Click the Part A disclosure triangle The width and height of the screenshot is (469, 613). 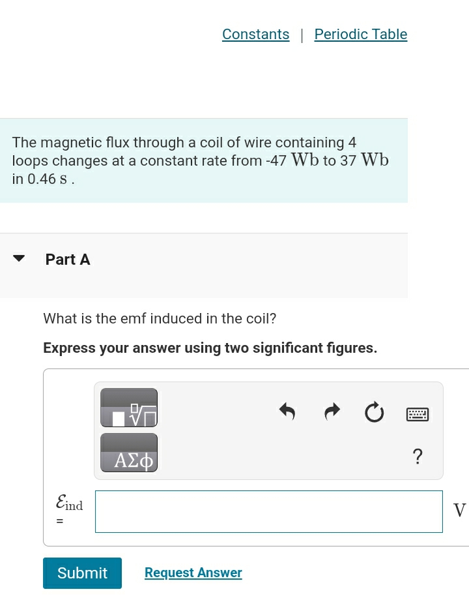point(19,258)
